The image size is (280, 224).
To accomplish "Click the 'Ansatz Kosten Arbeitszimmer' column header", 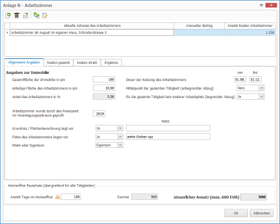I will click(x=250, y=26).
